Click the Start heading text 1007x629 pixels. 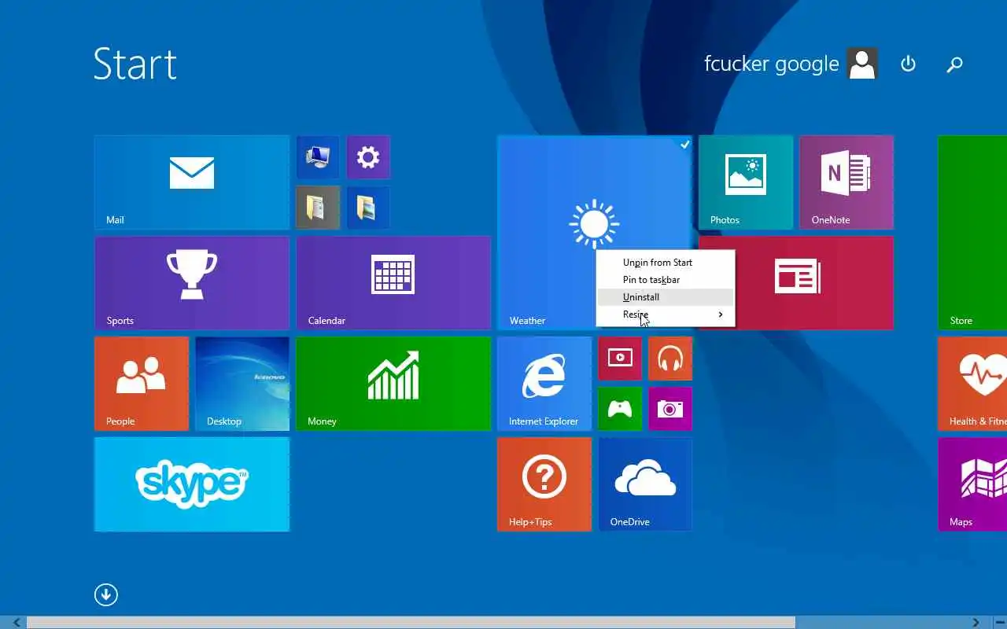(135, 64)
